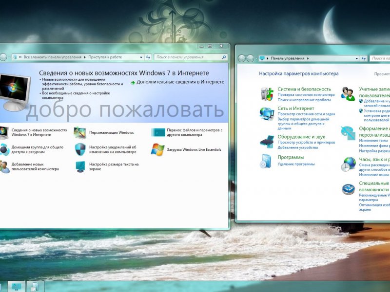390x292 pixels.
Task: Select Добавление новых пользователей компьютера label
Action: [x=35, y=166]
